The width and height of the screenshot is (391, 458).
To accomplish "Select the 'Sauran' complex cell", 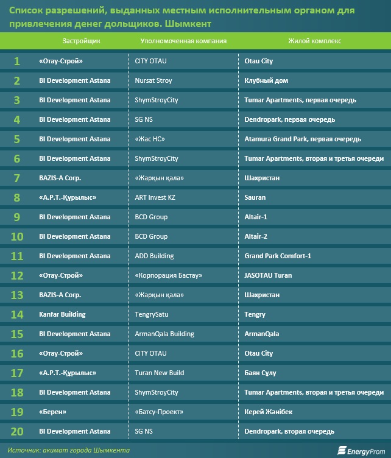I will coord(255,197).
